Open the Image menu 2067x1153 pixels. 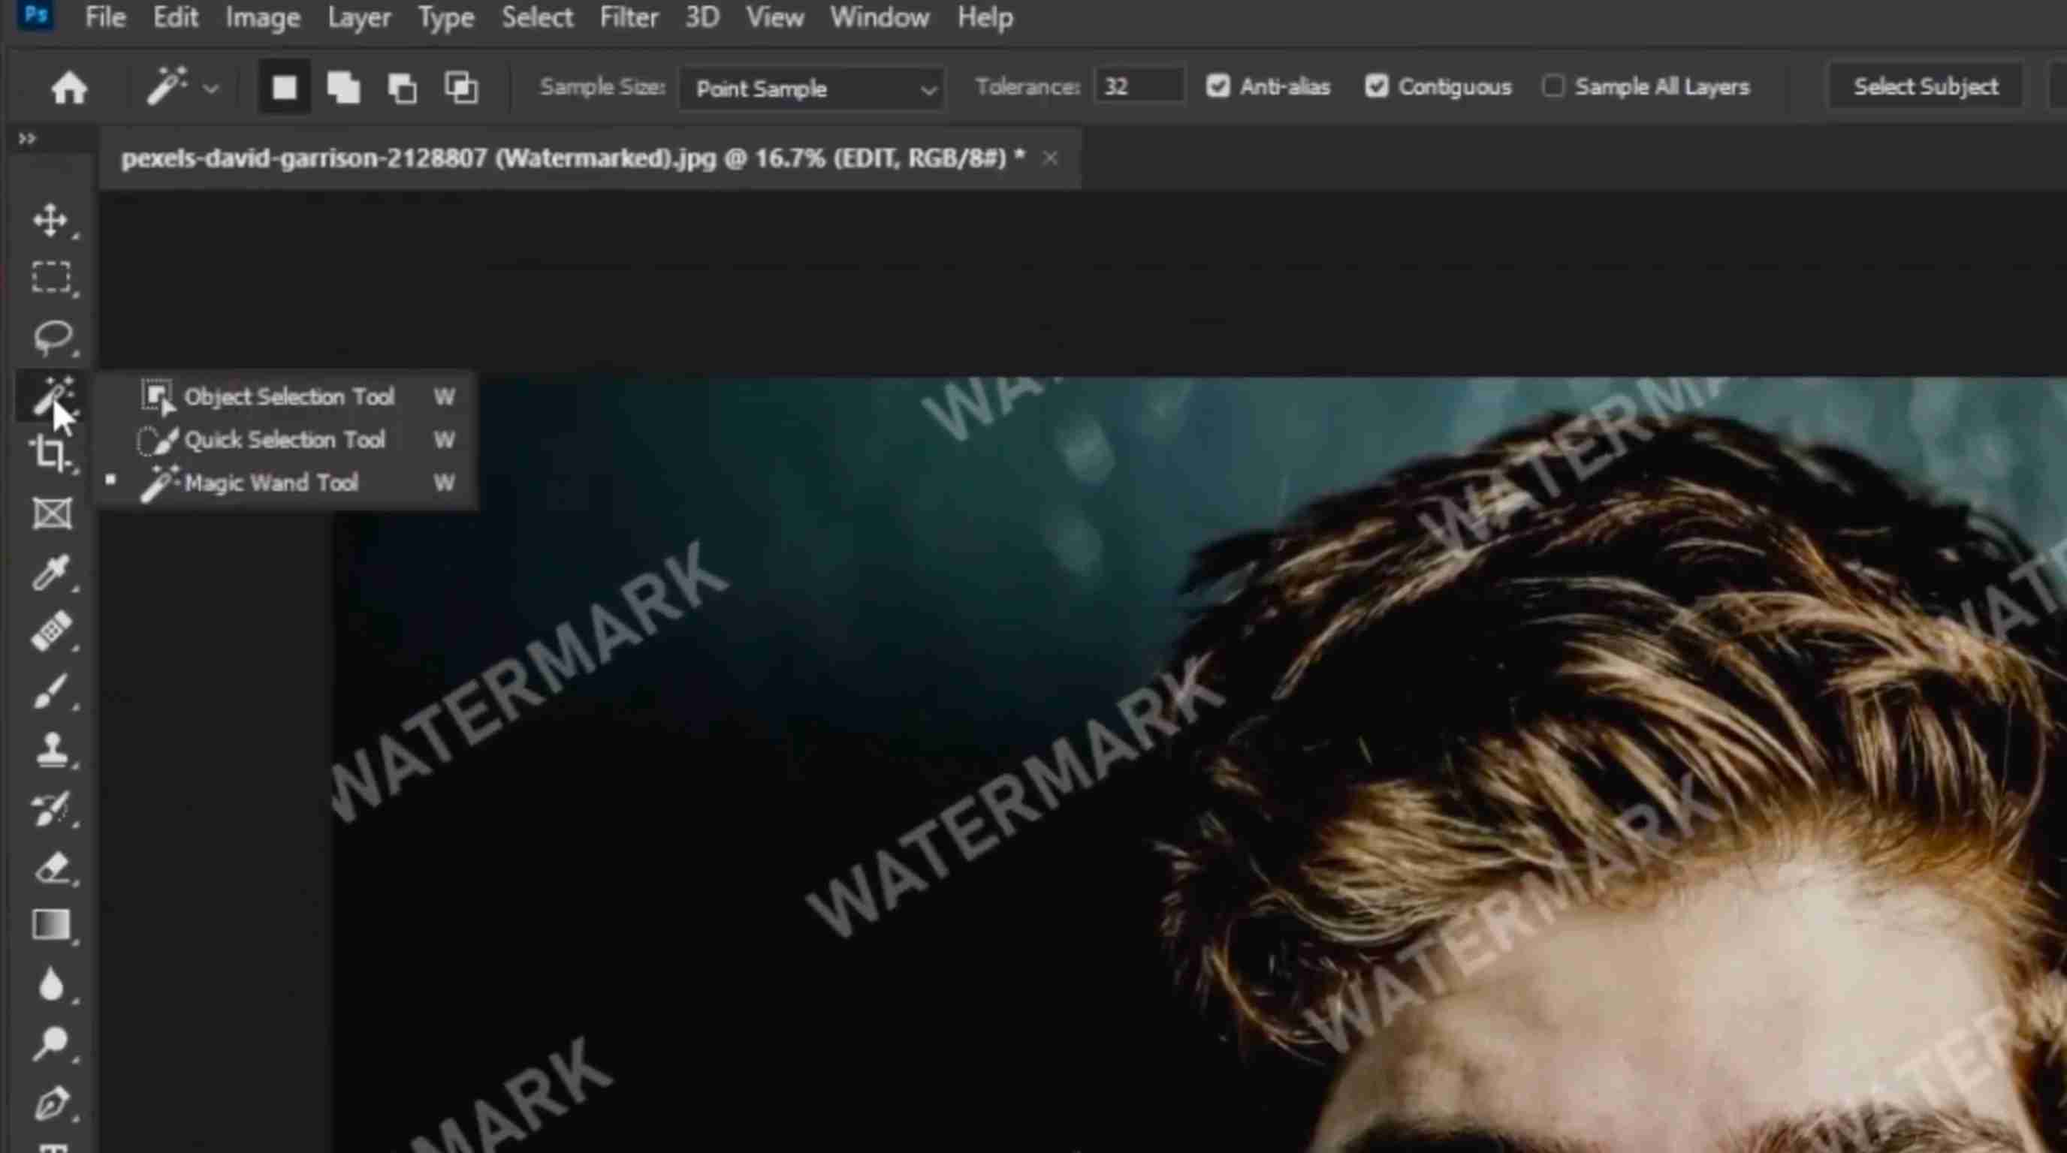262,17
